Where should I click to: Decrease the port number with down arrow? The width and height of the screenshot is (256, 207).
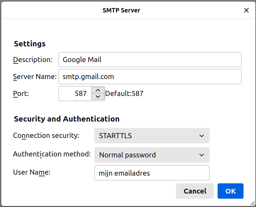pos(98,97)
